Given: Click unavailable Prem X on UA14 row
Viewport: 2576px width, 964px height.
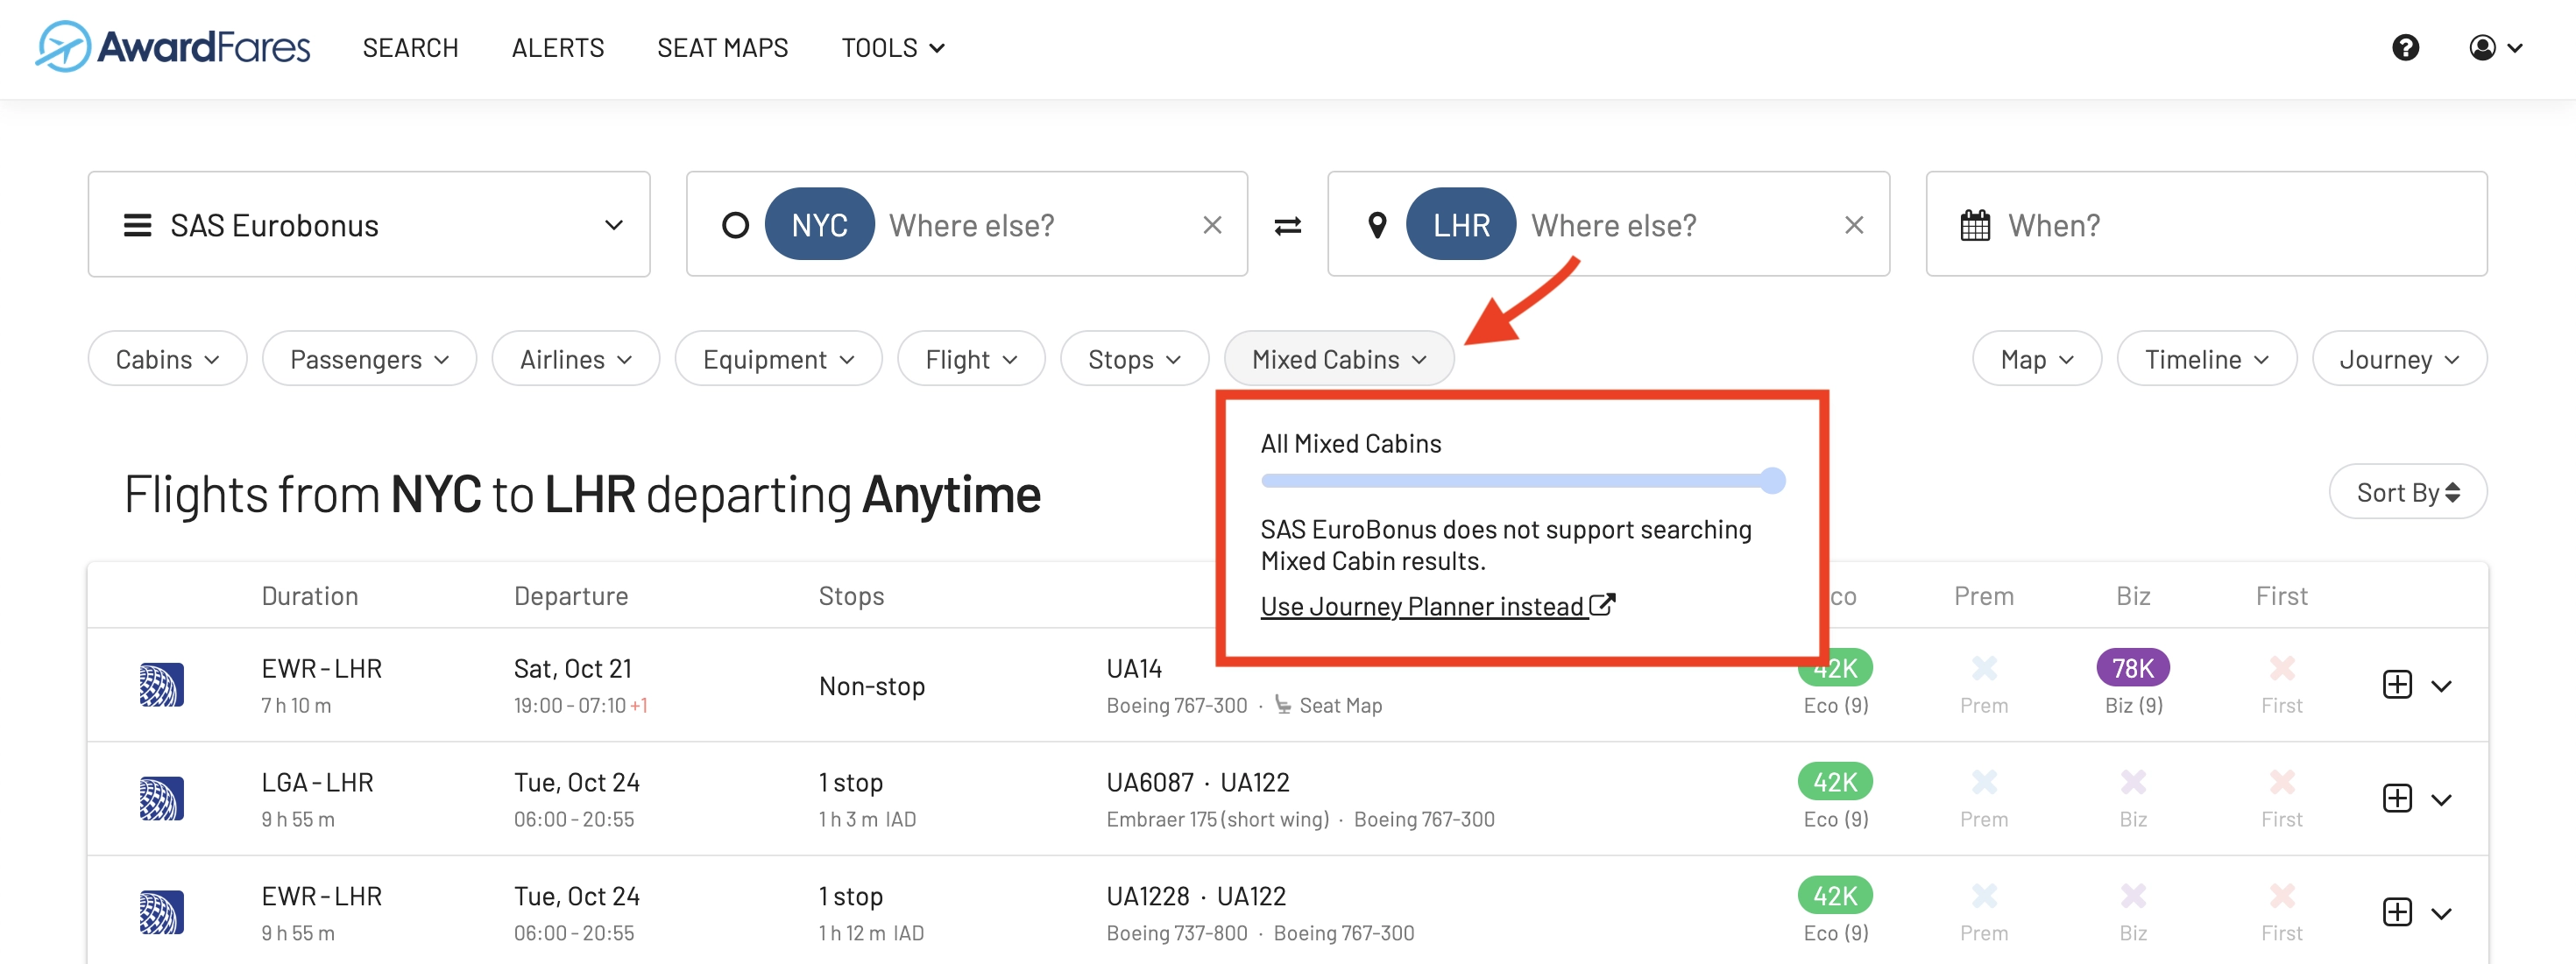Looking at the screenshot, I should click(x=1984, y=667).
